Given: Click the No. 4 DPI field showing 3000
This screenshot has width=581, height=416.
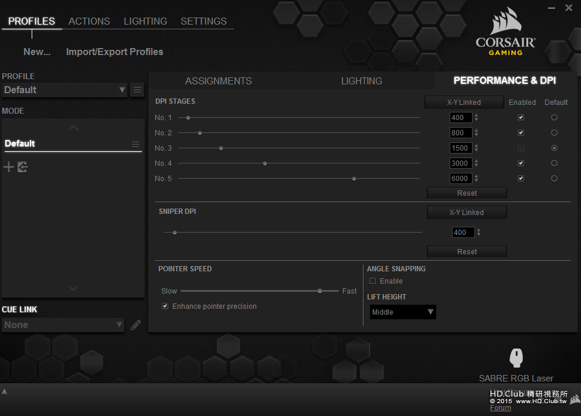Looking at the screenshot, I should tap(461, 163).
